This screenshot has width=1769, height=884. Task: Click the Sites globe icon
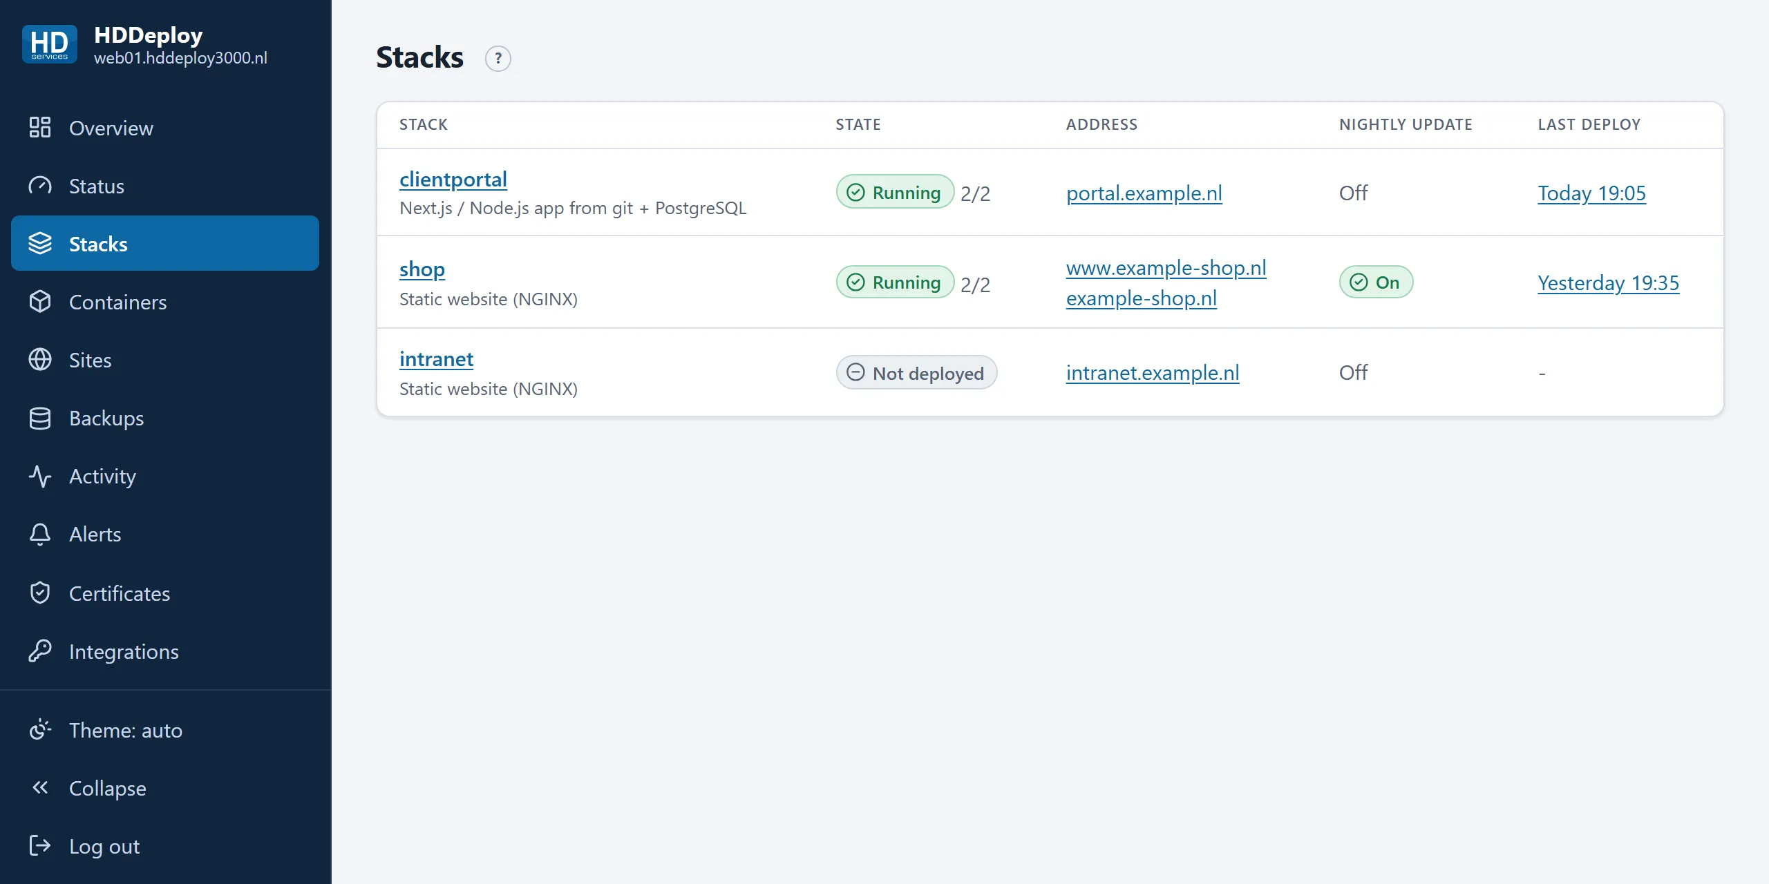[x=40, y=360]
